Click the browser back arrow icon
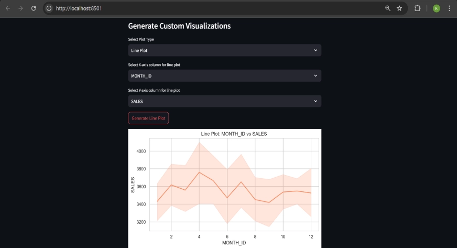457x248 pixels. (8, 8)
